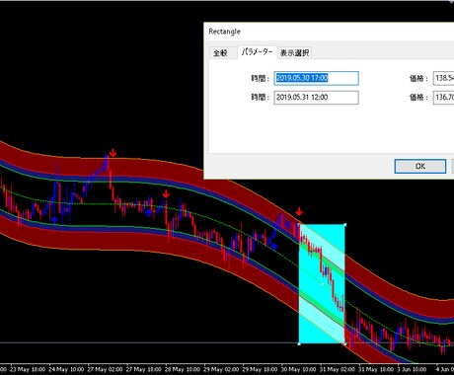Click the time field showing 2019.05.31 12:00
Image resolution: width=454 pixels, height=375 pixels.
pos(316,98)
